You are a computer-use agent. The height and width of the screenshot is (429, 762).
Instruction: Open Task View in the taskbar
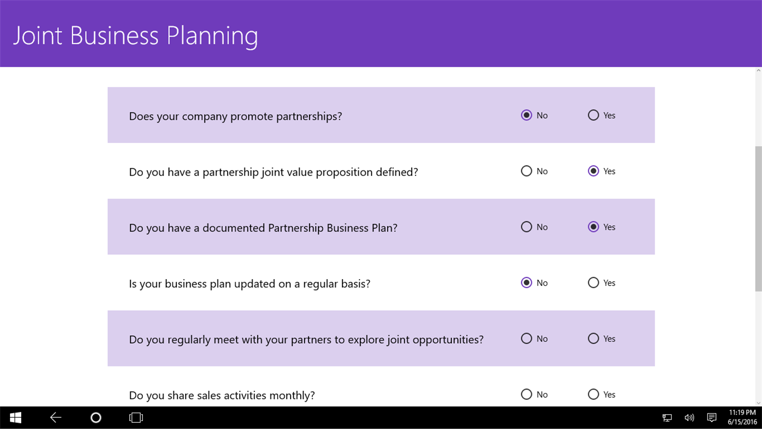[136, 418]
